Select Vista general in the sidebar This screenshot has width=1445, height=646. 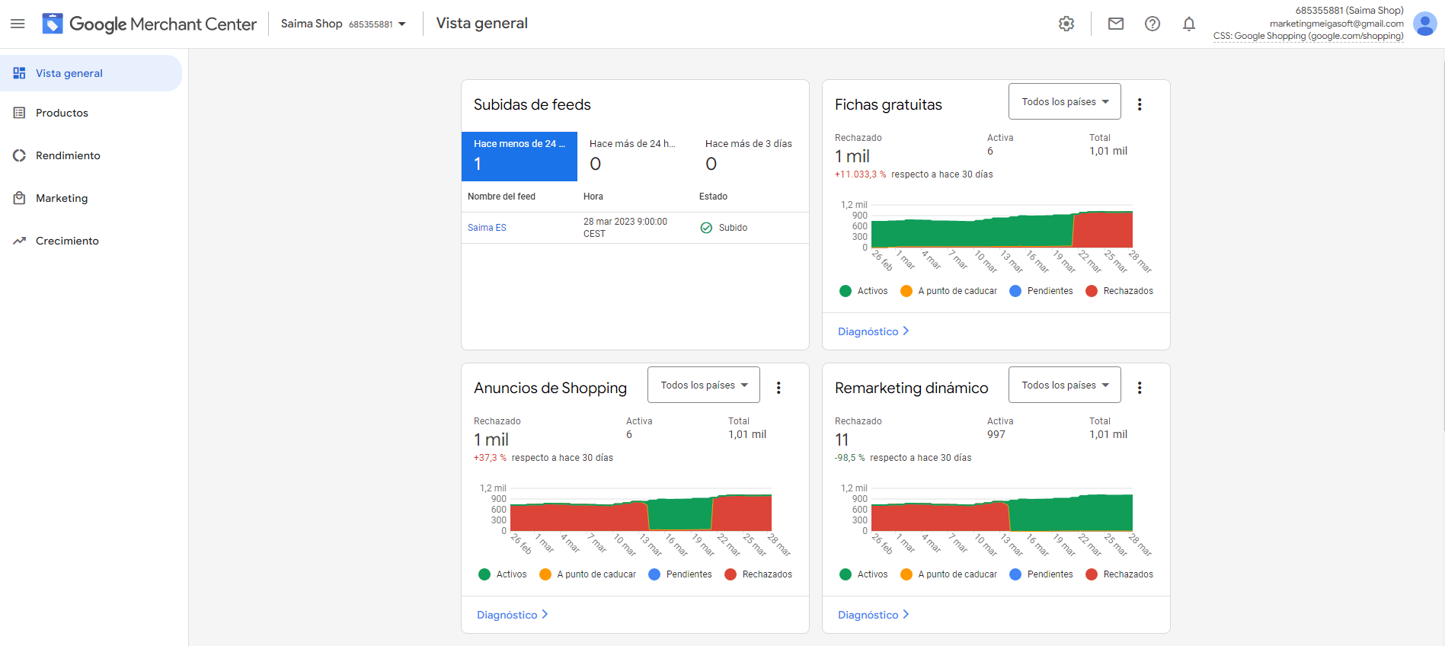pyautogui.click(x=91, y=73)
